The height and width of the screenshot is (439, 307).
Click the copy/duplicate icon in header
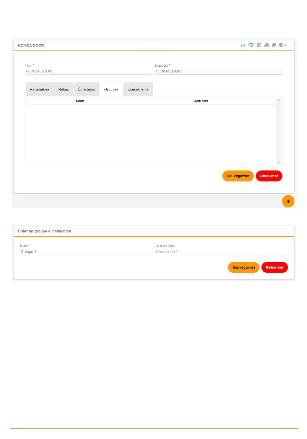click(274, 45)
